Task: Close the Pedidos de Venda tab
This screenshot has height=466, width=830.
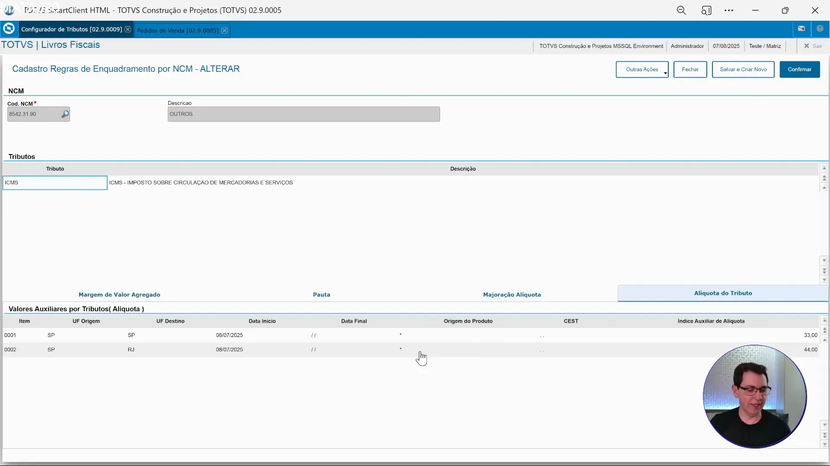Action: pyautogui.click(x=224, y=30)
